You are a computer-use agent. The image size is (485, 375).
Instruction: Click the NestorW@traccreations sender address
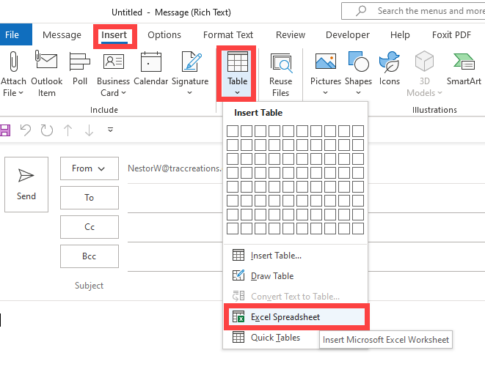(x=175, y=168)
